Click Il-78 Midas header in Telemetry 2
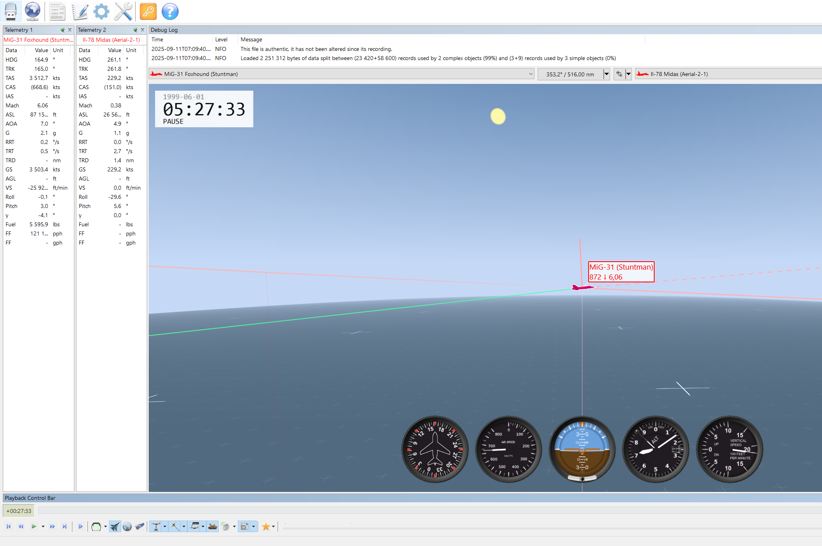The height and width of the screenshot is (546, 822). click(111, 40)
